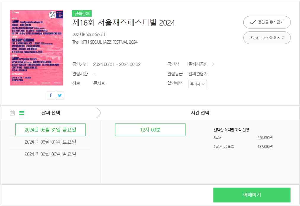This screenshot has height=206, width=300.
Task: Click the checkmark in 공연플래너 담기
Action: pos(252,22)
